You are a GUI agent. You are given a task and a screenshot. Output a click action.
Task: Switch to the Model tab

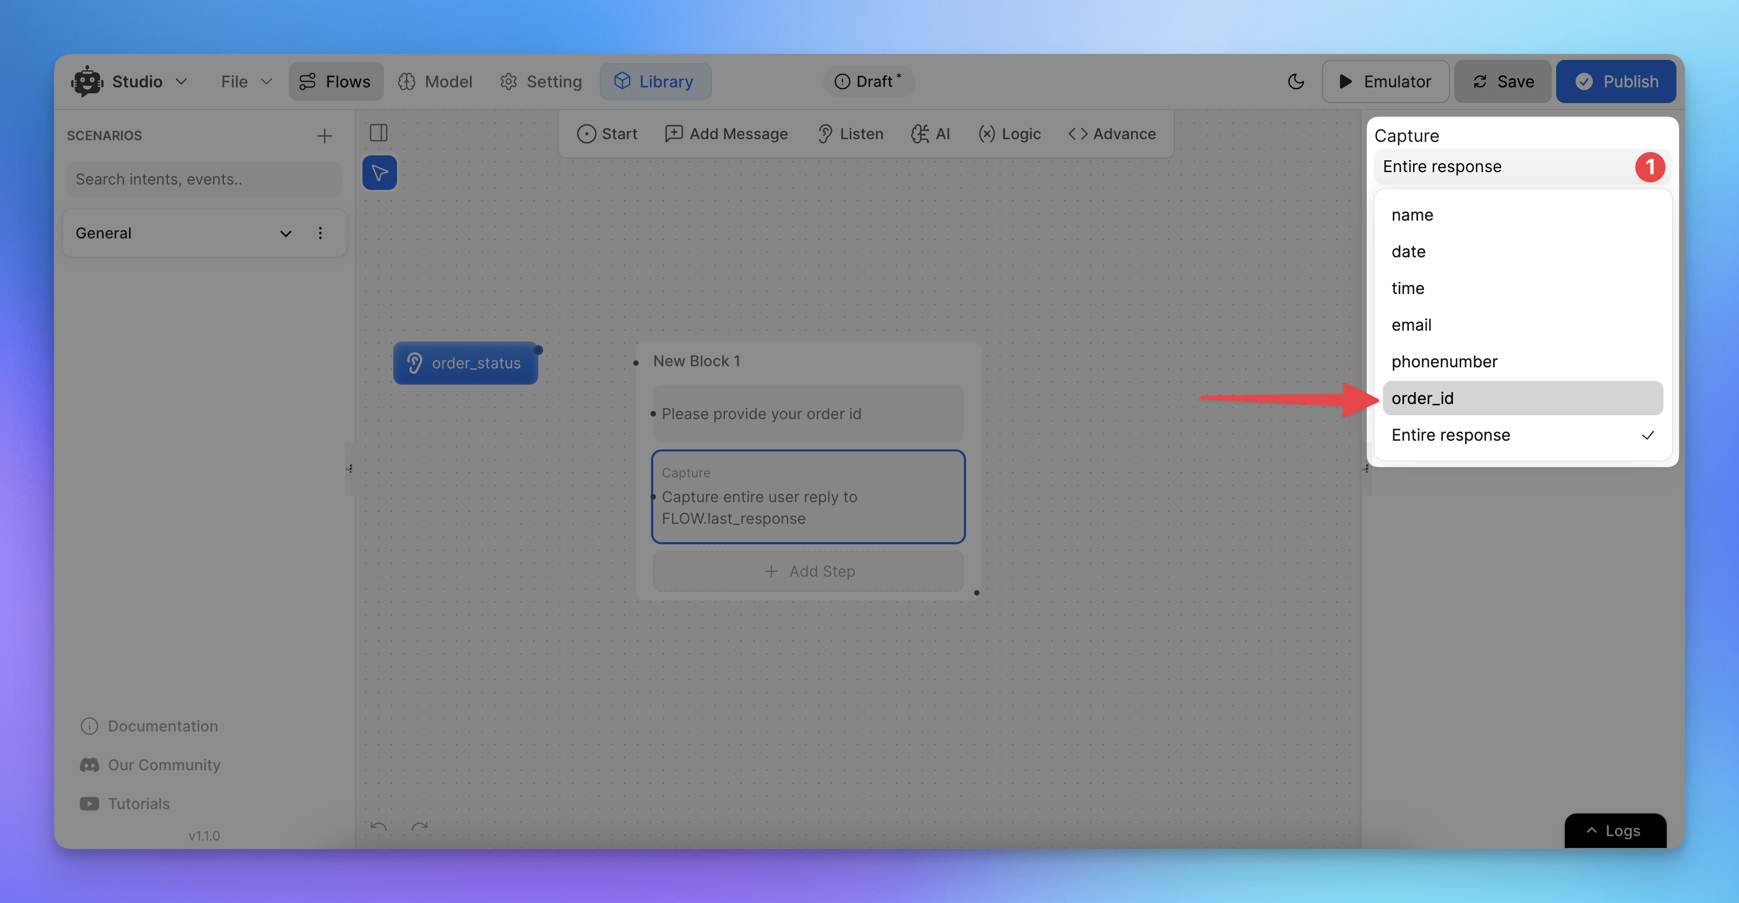[435, 81]
